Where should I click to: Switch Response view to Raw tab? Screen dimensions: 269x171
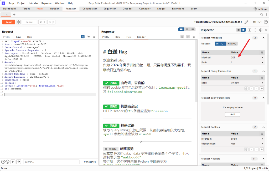pyautogui.click(x=118, y=37)
